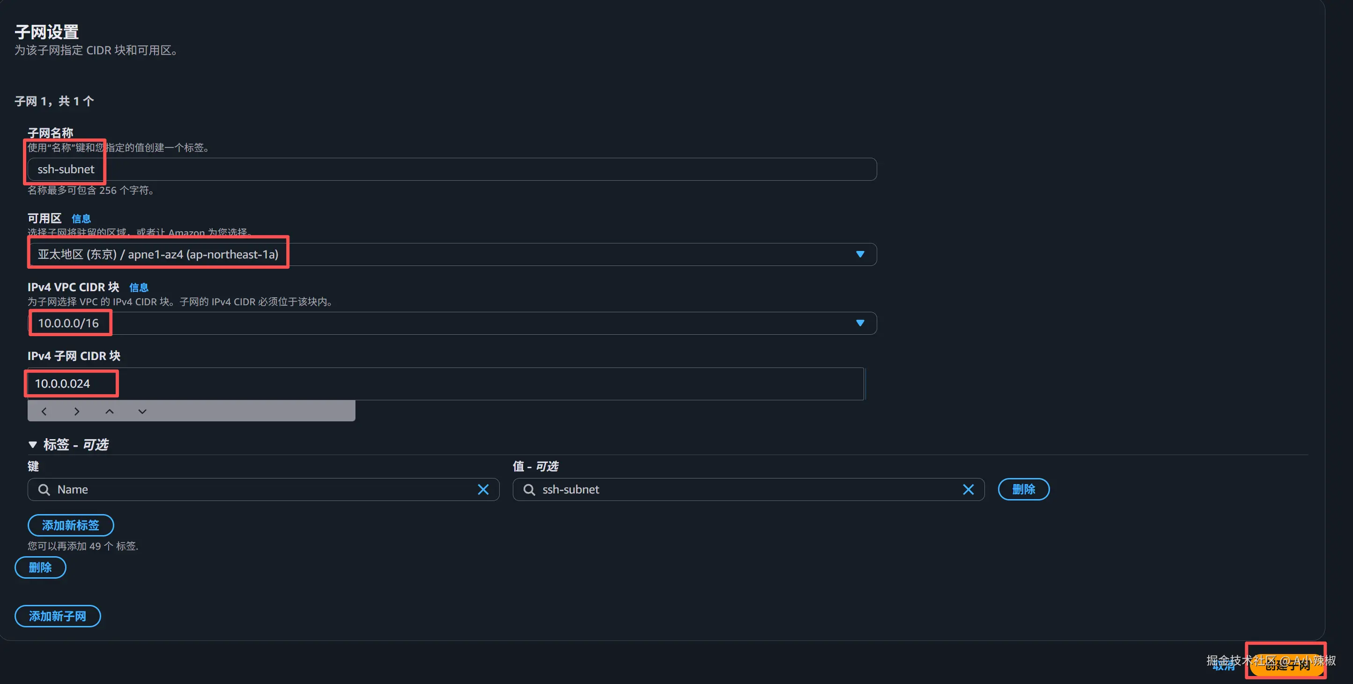Click the down arrow CIDR stepper

(x=142, y=411)
